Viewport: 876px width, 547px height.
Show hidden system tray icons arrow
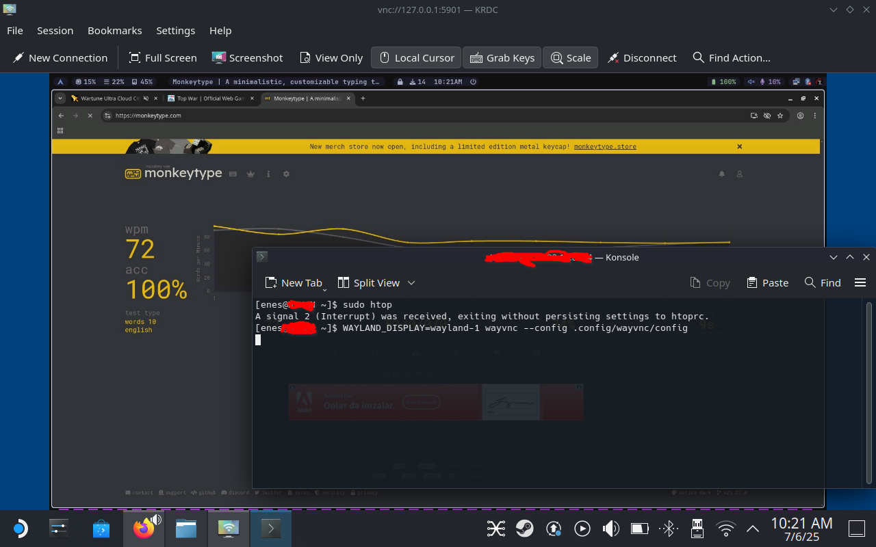[x=753, y=529]
